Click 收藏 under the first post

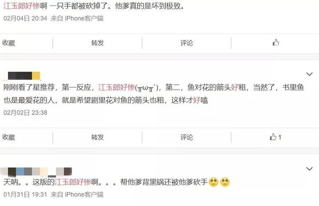8,43
